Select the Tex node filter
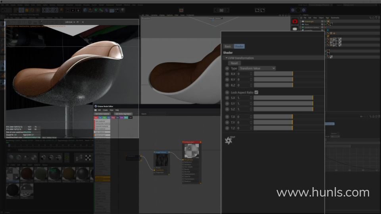 (x=100, y=118)
